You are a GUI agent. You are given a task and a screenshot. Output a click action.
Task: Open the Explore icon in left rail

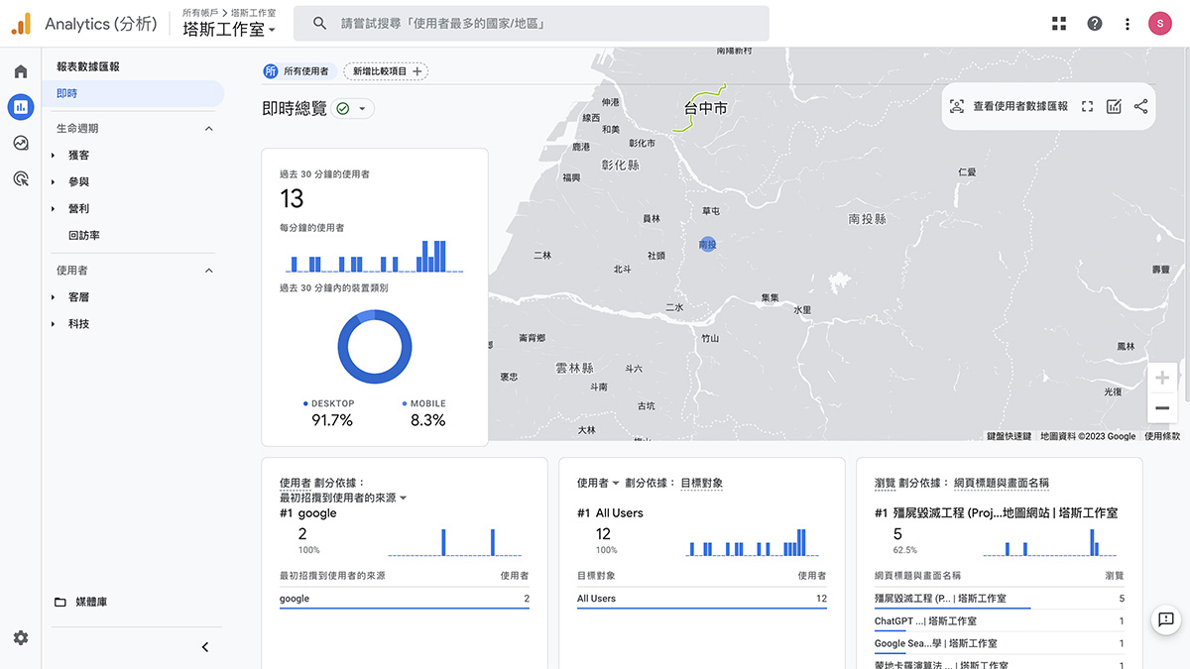coord(21,143)
